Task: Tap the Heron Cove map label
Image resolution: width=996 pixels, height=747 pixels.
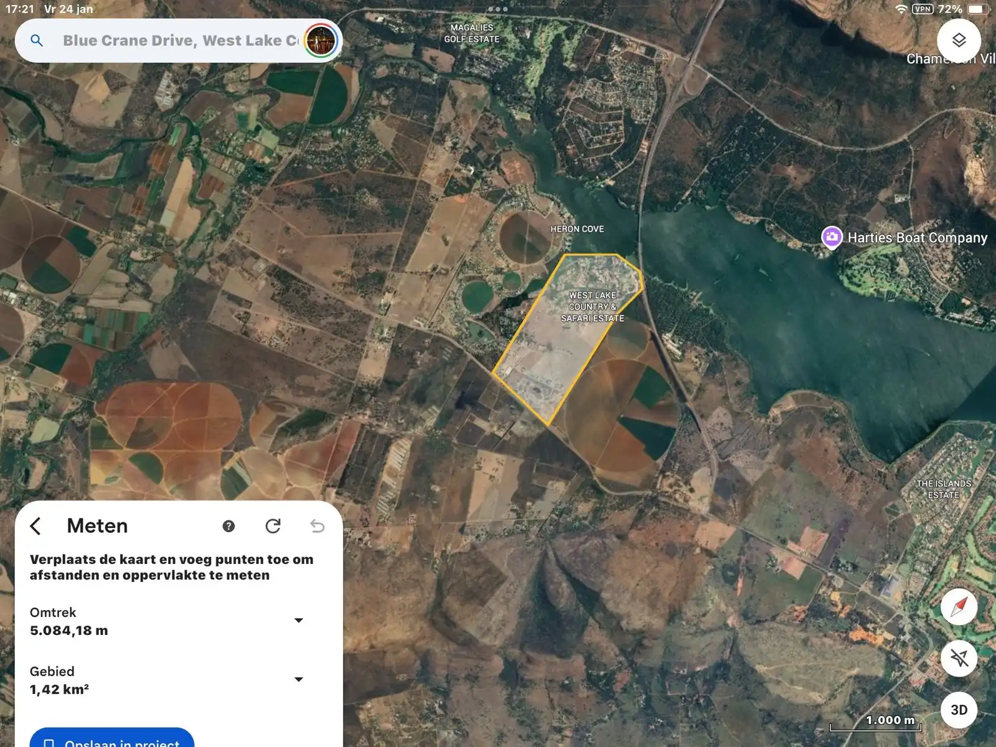Action: 577,229
